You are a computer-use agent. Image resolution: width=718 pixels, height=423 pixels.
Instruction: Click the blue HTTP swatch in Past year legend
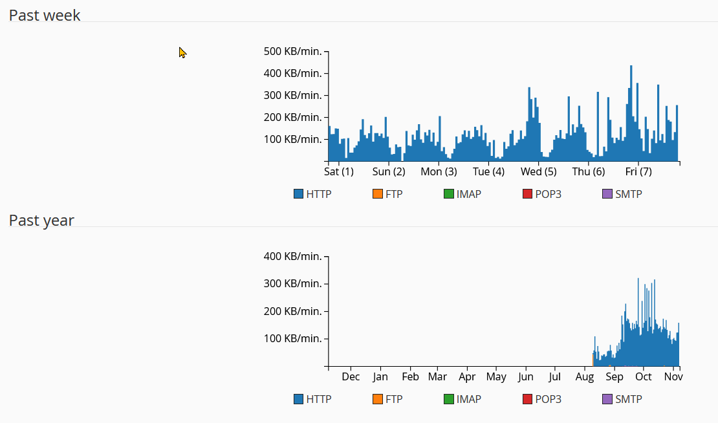298,399
